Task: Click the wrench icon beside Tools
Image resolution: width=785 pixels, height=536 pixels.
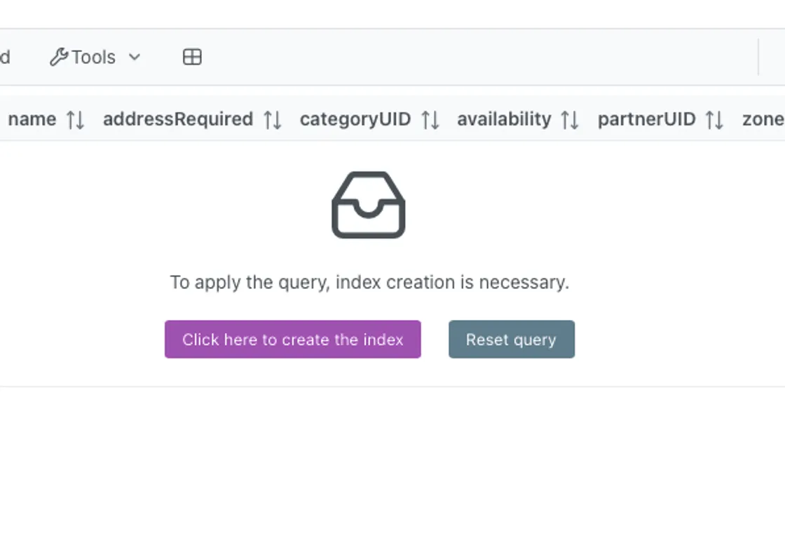Action: coord(59,57)
